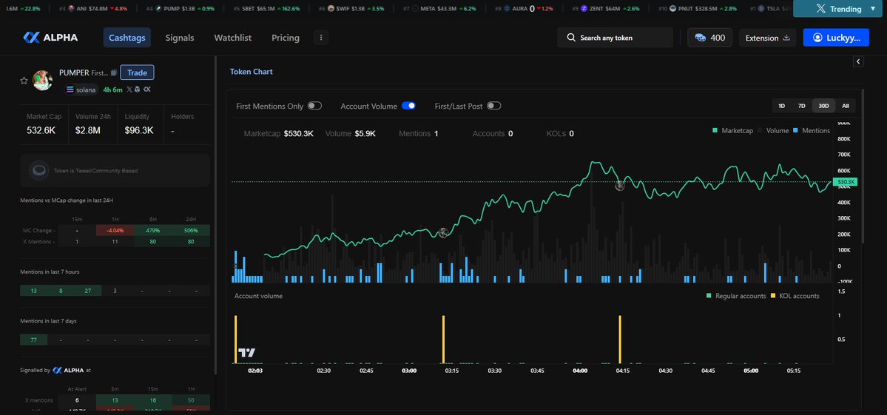Click the Trade button
887x415 pixels.
click(x=137, y=72)
